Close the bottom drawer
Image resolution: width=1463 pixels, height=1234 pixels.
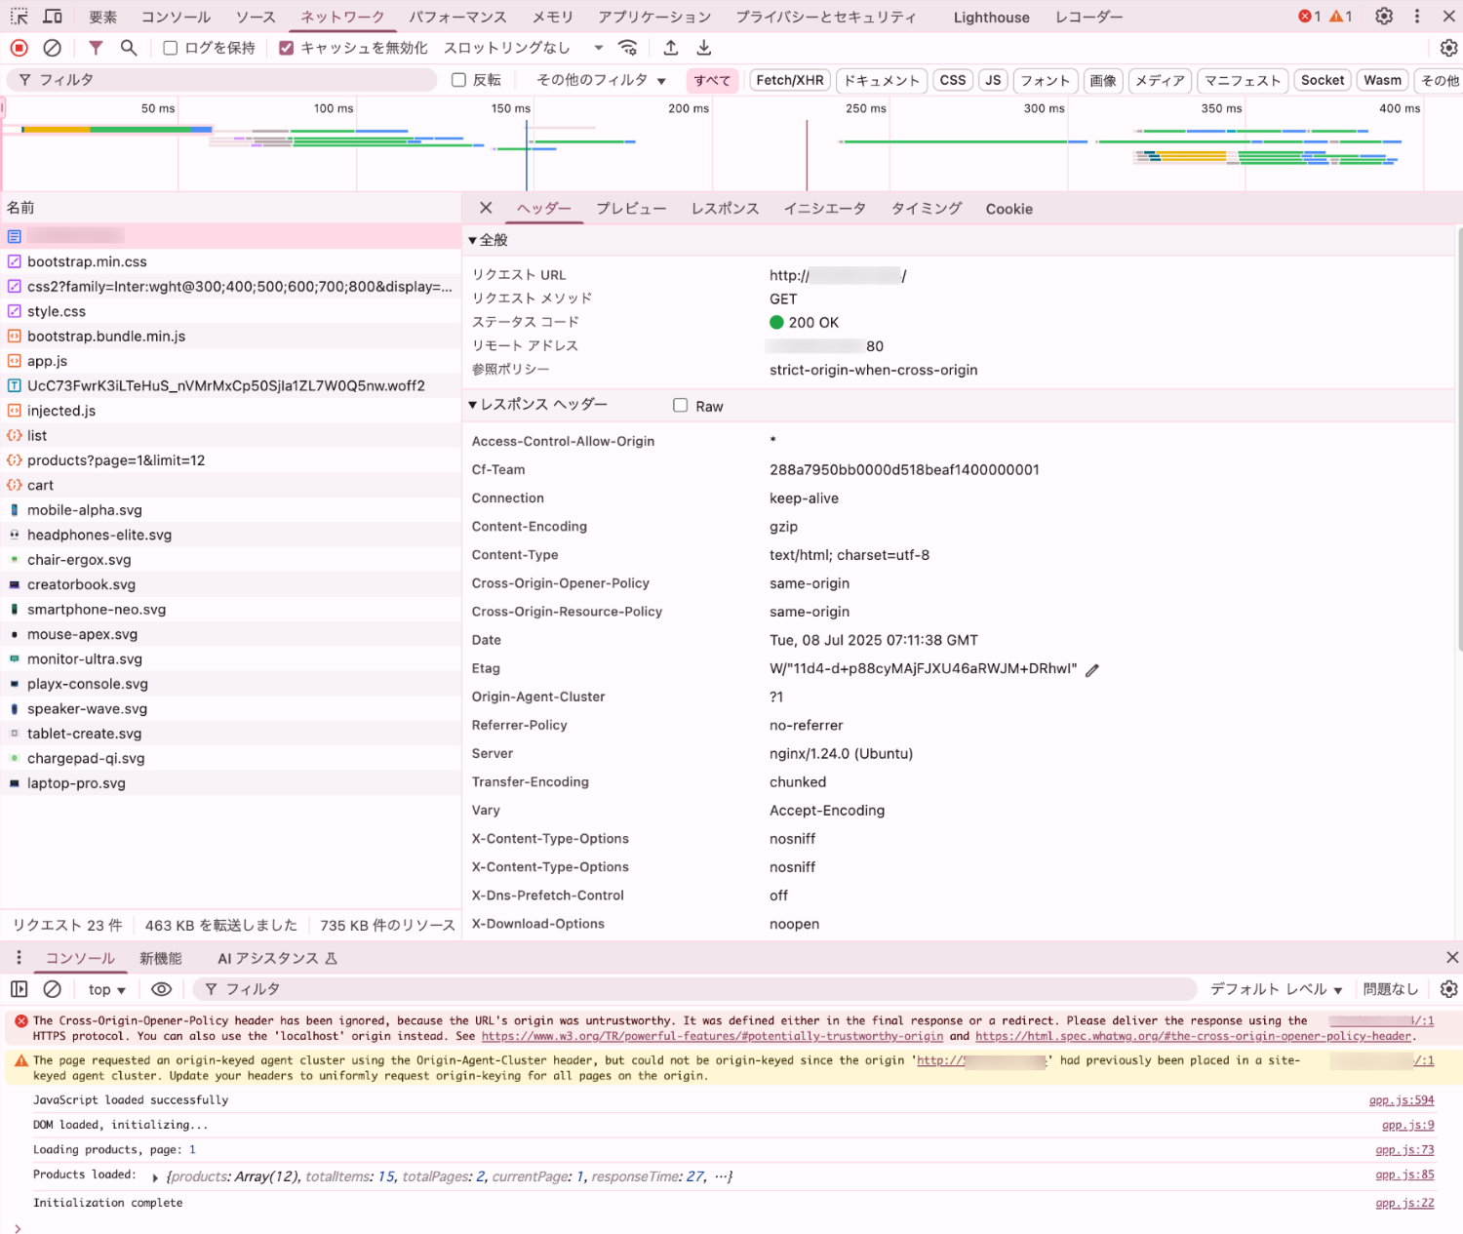click(x=1452, y=958)
